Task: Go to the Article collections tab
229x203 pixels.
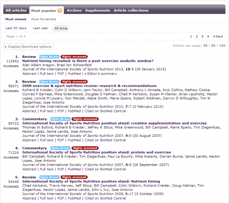Action: pos(131,10)
